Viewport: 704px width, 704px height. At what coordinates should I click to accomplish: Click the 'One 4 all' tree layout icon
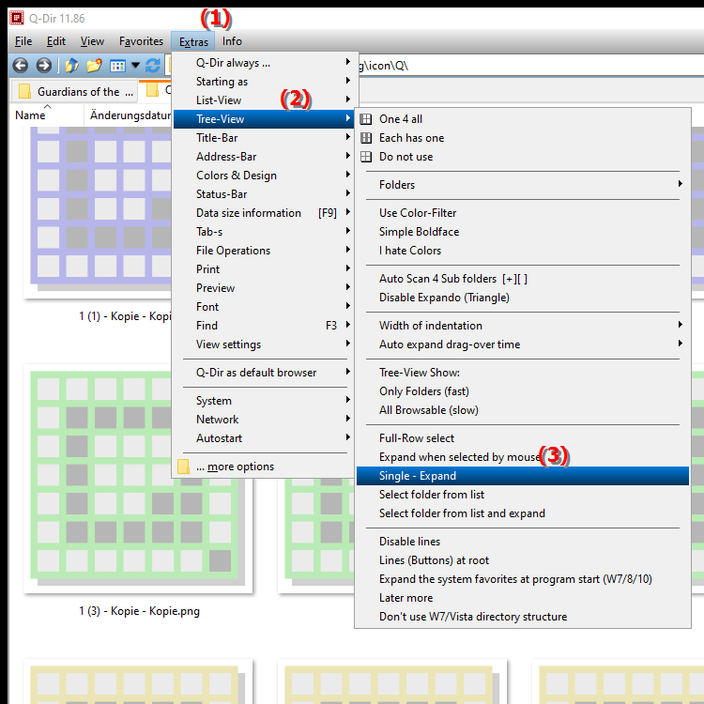point(366,119)
